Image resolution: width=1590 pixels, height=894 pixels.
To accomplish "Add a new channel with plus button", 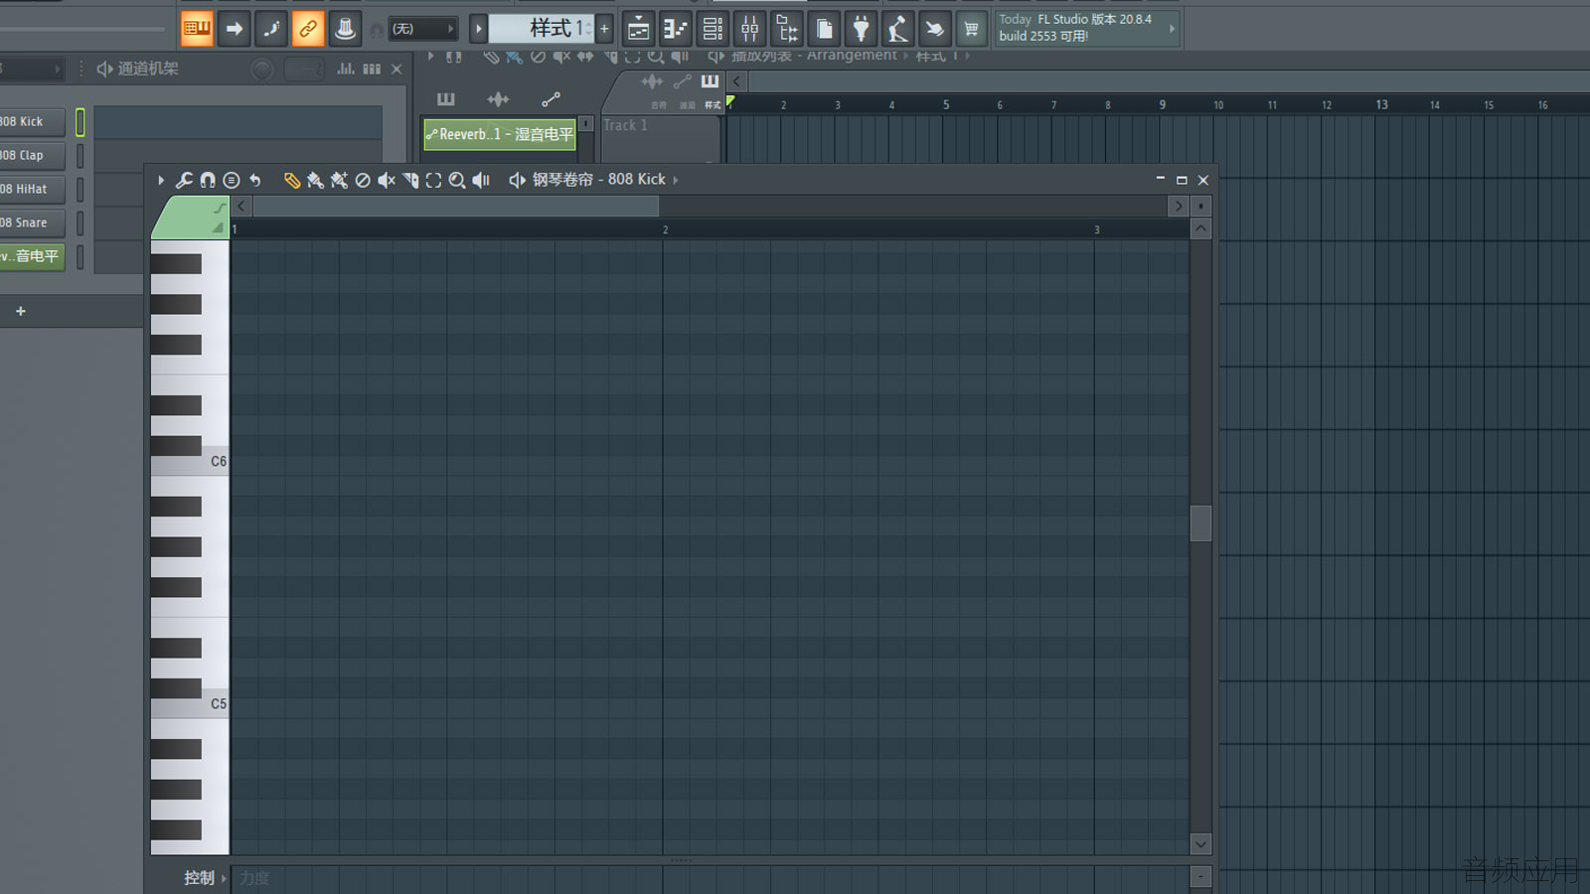I will (x=21, y=311).
